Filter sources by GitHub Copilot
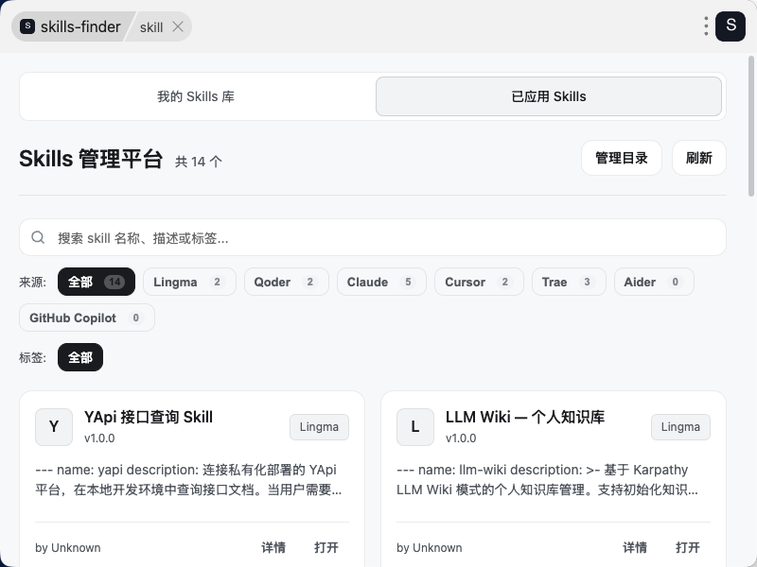The height and width of the screenshot is (567, 757). click(x=87, y=318)
